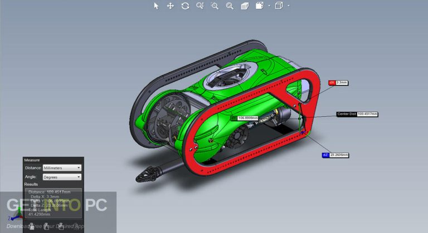
Task: Click the shaded display style cube
Action: [245, 6]
